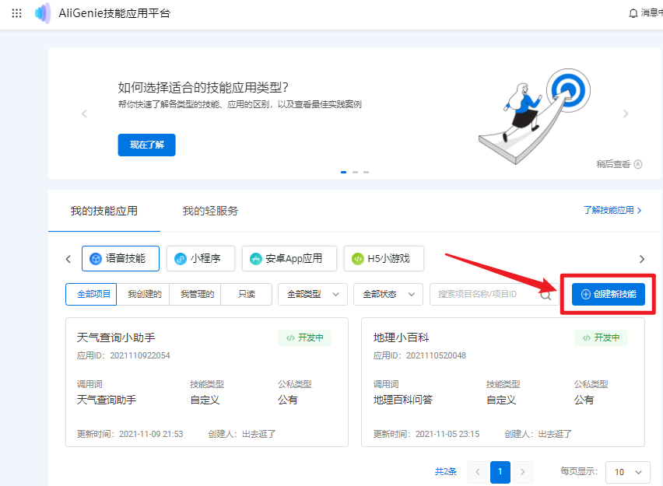Filter by 只读 projects
Image resolution: width=663 pixels, height=486 pixels.
point(247,294)
